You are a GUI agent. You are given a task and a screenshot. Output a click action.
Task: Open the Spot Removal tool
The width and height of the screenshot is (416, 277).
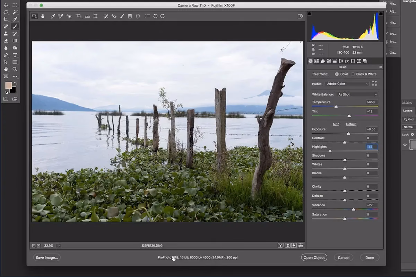pos(106,16)
